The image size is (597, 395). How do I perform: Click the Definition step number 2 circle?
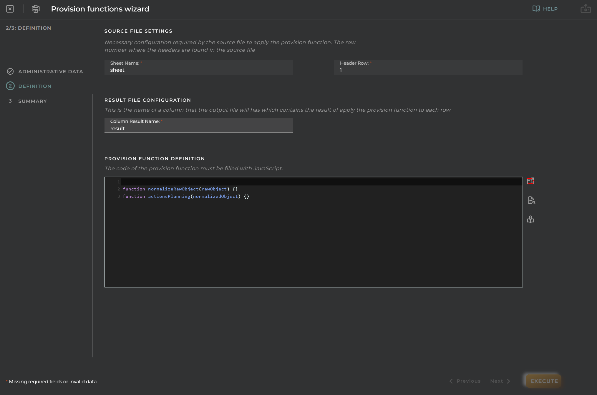tap(10, 86)
